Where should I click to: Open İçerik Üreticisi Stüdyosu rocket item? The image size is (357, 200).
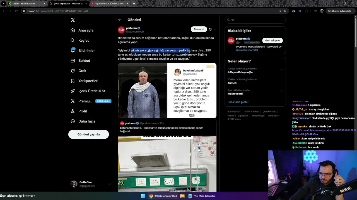click(x=89, y=91)
